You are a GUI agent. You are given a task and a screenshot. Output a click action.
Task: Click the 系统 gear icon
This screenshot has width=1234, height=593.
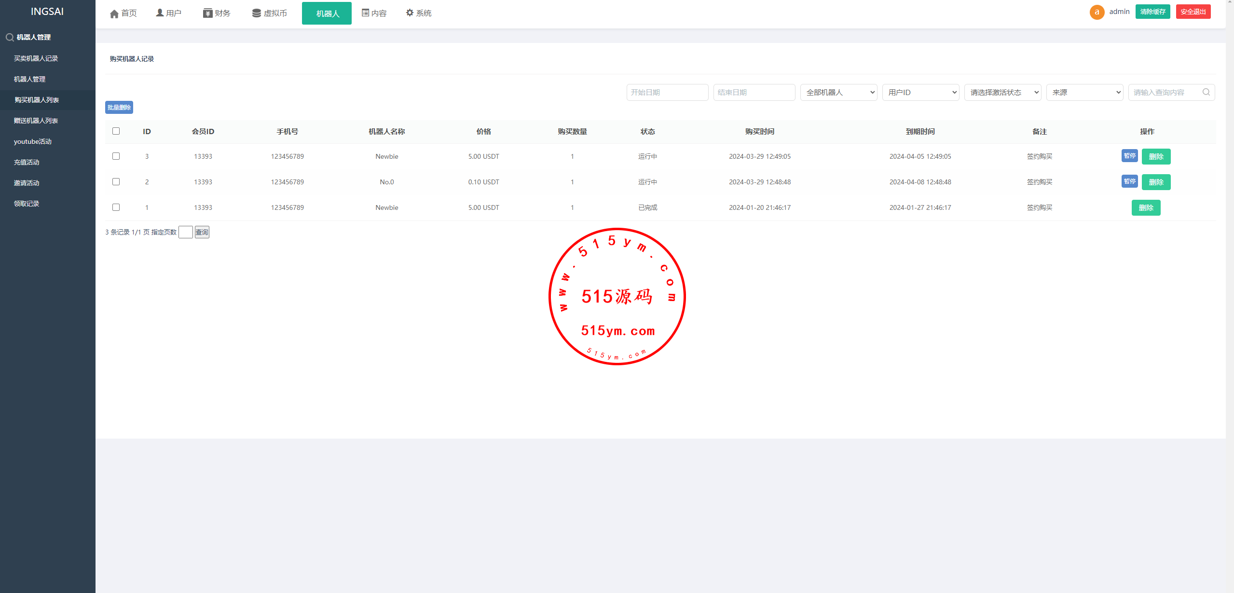(410, 13)
